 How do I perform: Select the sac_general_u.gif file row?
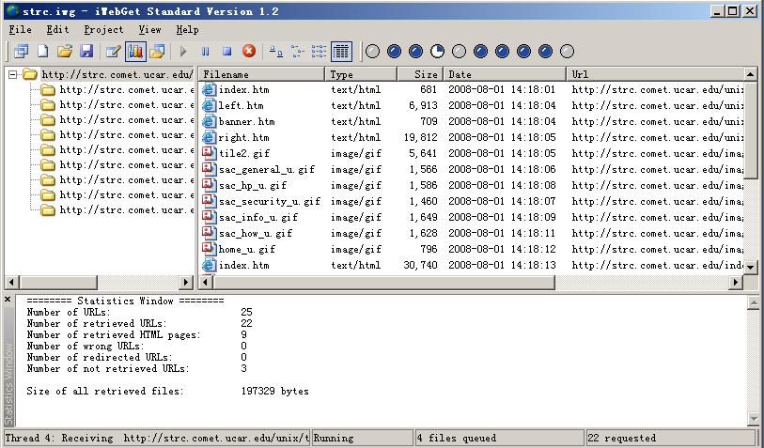point(472,169)
